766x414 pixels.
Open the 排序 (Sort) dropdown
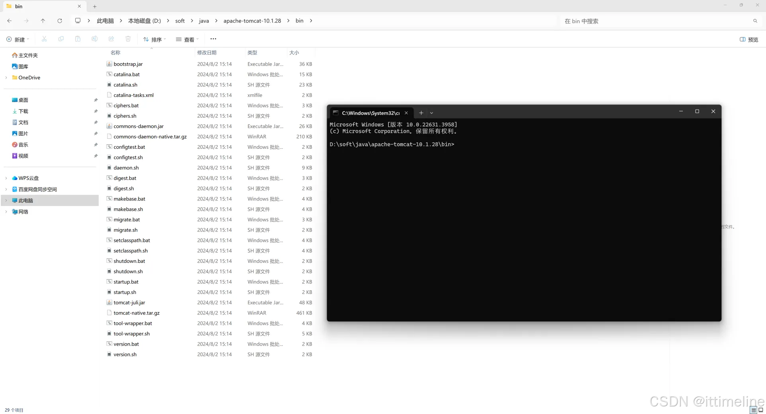[x=154, y=39]
